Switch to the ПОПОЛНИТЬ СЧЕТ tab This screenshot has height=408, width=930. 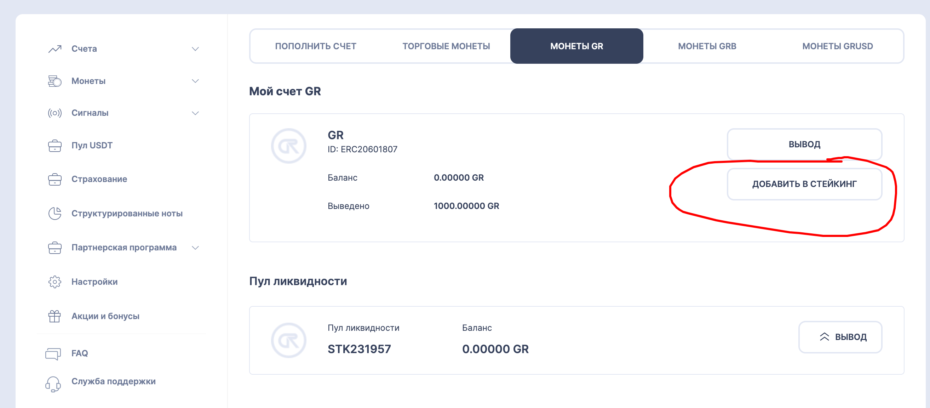tap(316, 46)
